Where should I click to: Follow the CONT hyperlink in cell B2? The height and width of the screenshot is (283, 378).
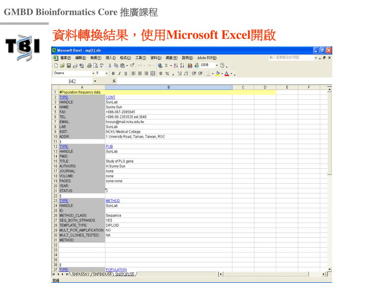(110, 97)
